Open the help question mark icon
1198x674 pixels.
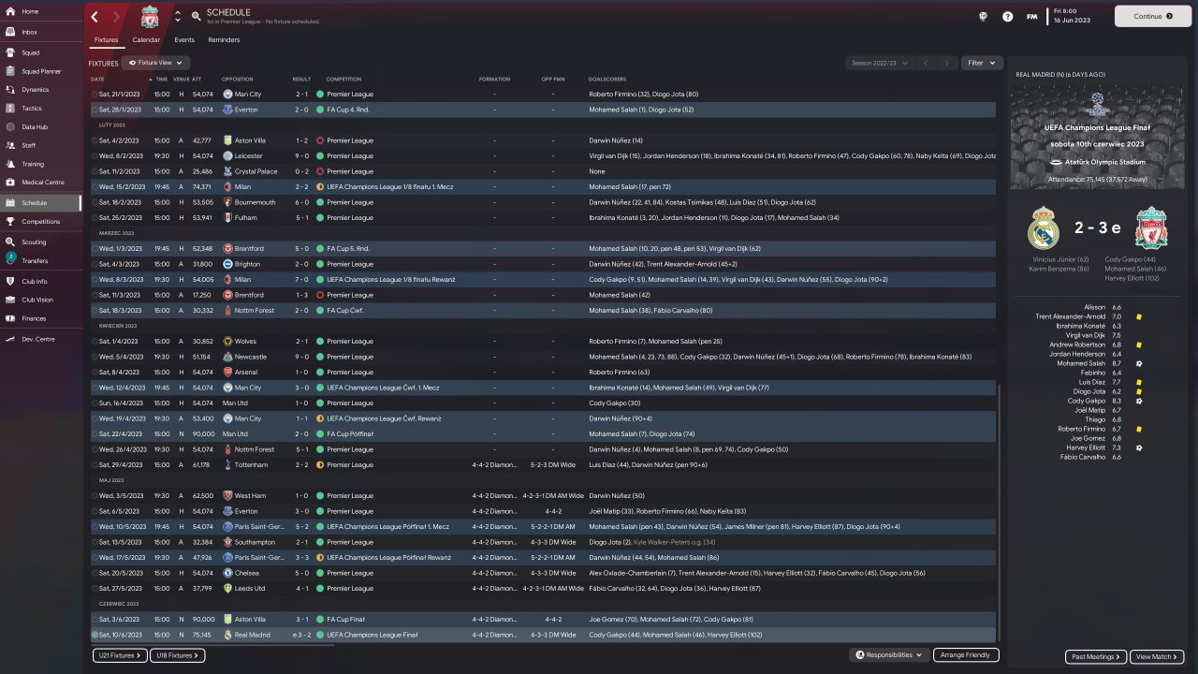[x=1007, y=16]
